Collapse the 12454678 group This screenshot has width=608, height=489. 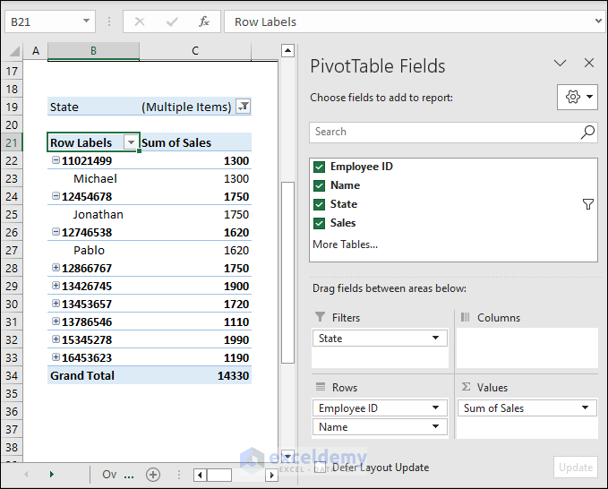coord(56,196)
